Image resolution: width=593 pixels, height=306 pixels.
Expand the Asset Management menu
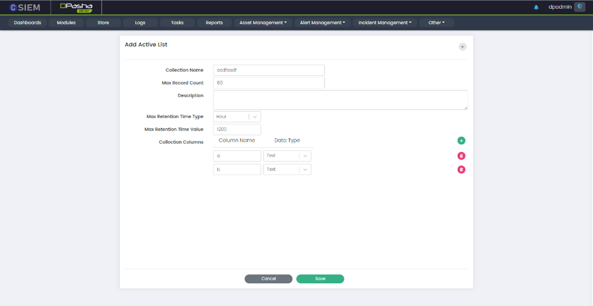(263, 23)
